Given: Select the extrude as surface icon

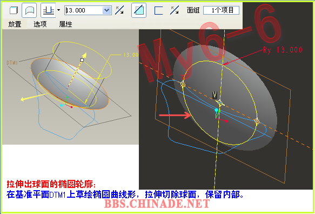Looking at the screenshot, I should pyautogui.click(x=29, y=10).
